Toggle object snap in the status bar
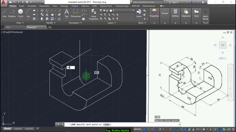Screen dimensions: 236x132 (178, 129)
